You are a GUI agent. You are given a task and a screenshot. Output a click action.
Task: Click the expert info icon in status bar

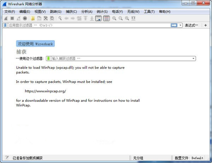pos(7,157)
